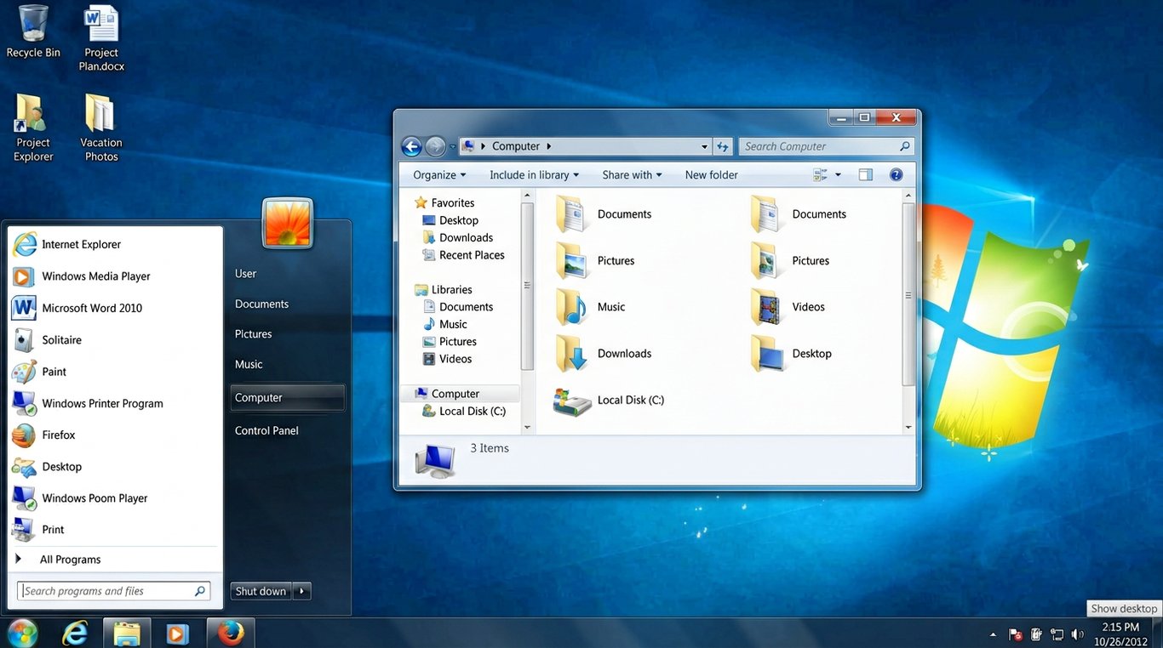Open Windows Media Player from the Start menu
This screenshot has height=648, width=1163.
click(x=95, y=276)
